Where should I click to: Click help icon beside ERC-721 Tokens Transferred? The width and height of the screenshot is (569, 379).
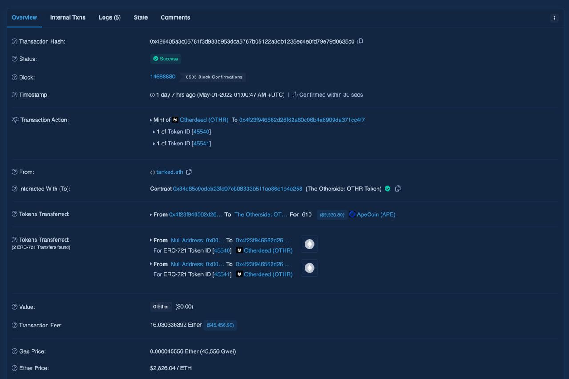[x=15, y=240]
